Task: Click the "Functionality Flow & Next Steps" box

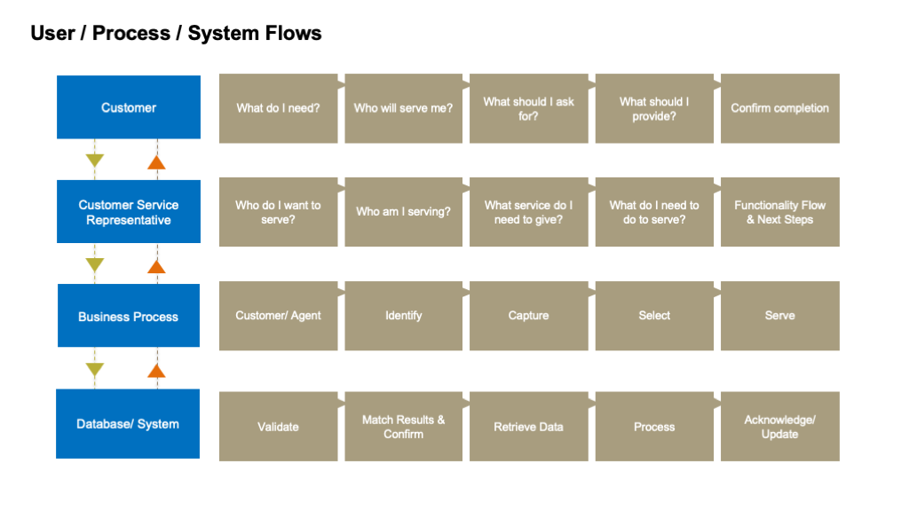Action: [779, 212]
